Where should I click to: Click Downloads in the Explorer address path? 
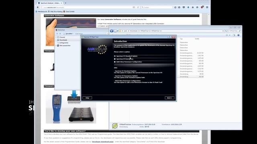coord(134,31)
